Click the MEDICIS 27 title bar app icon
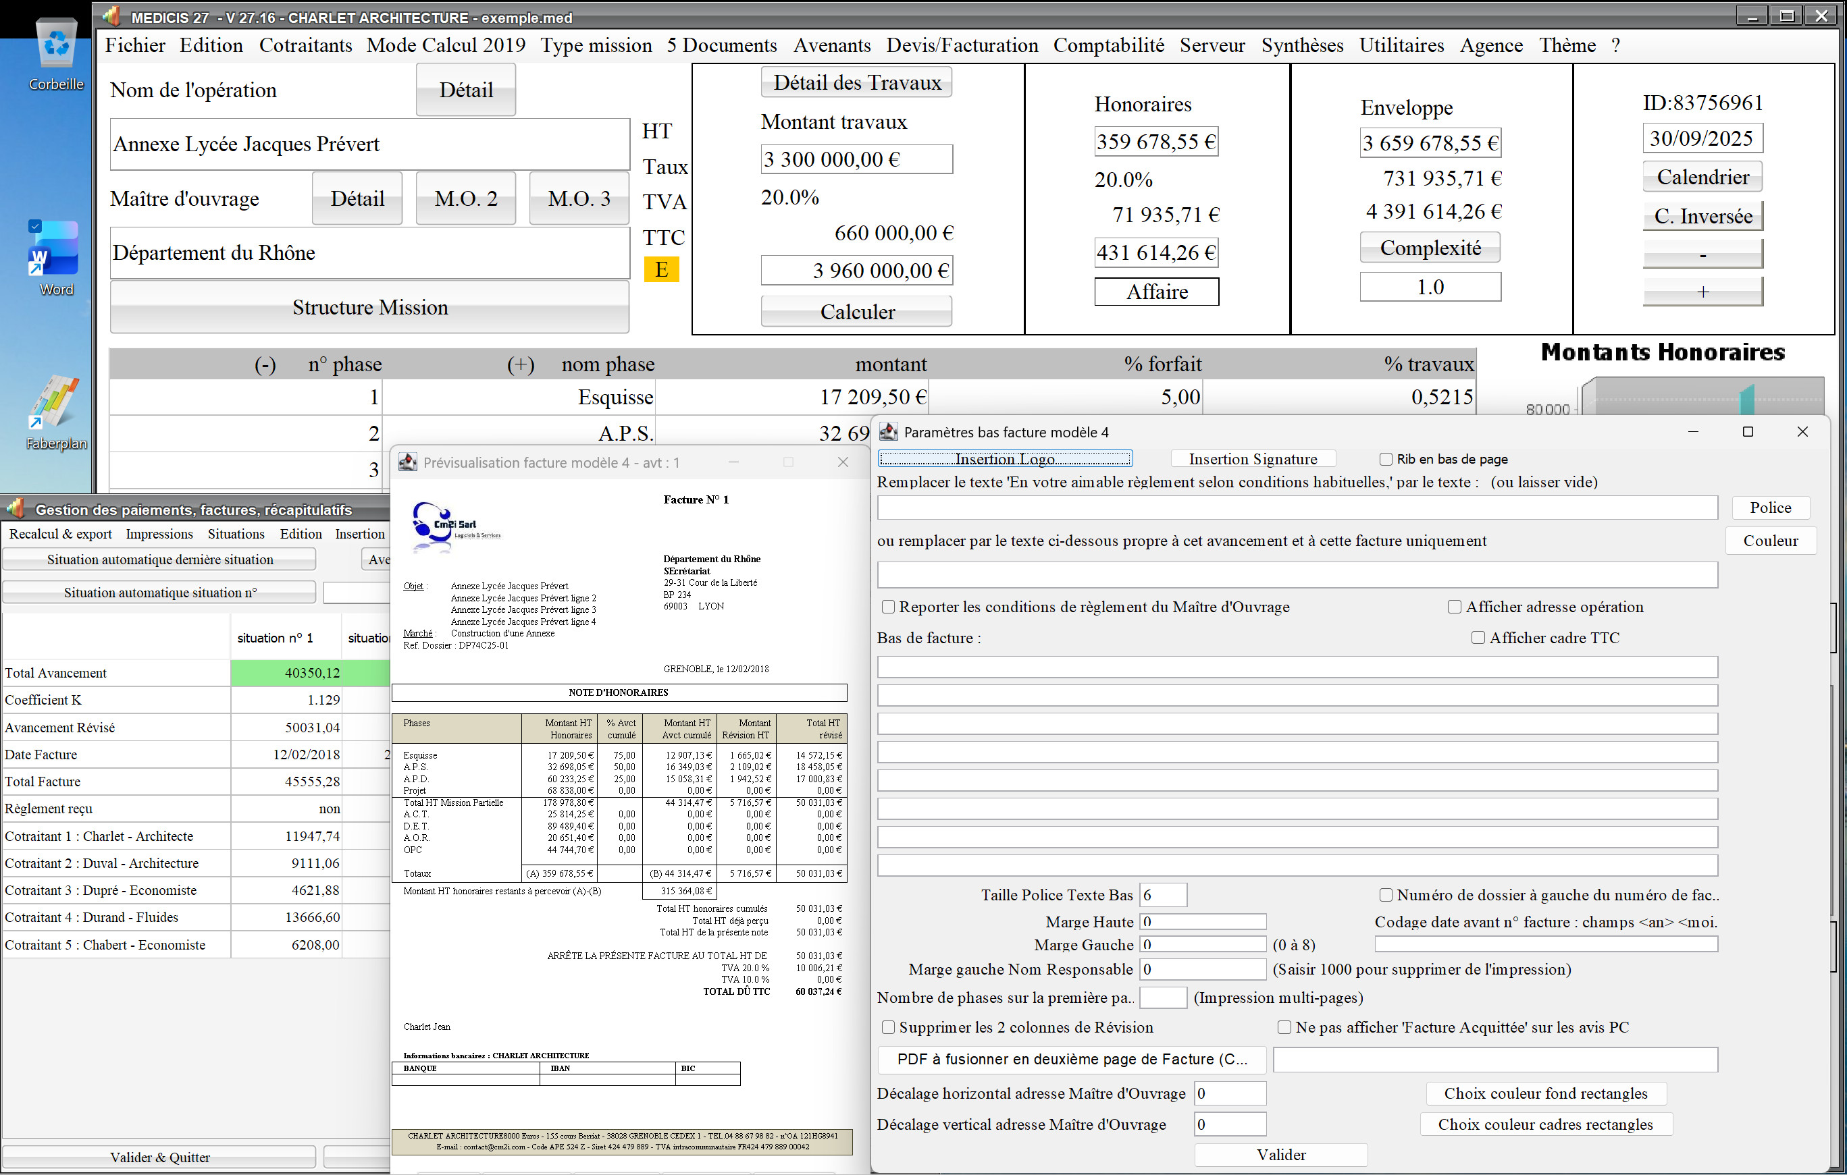This screenshot has height=1175, width=1847. pos(113,16)
